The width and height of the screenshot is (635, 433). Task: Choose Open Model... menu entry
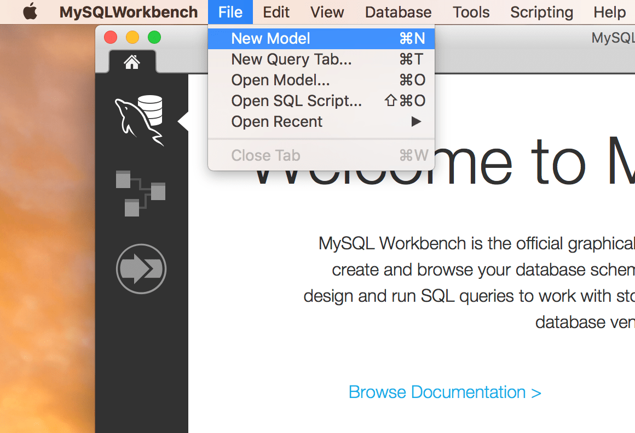coord(321,80)
